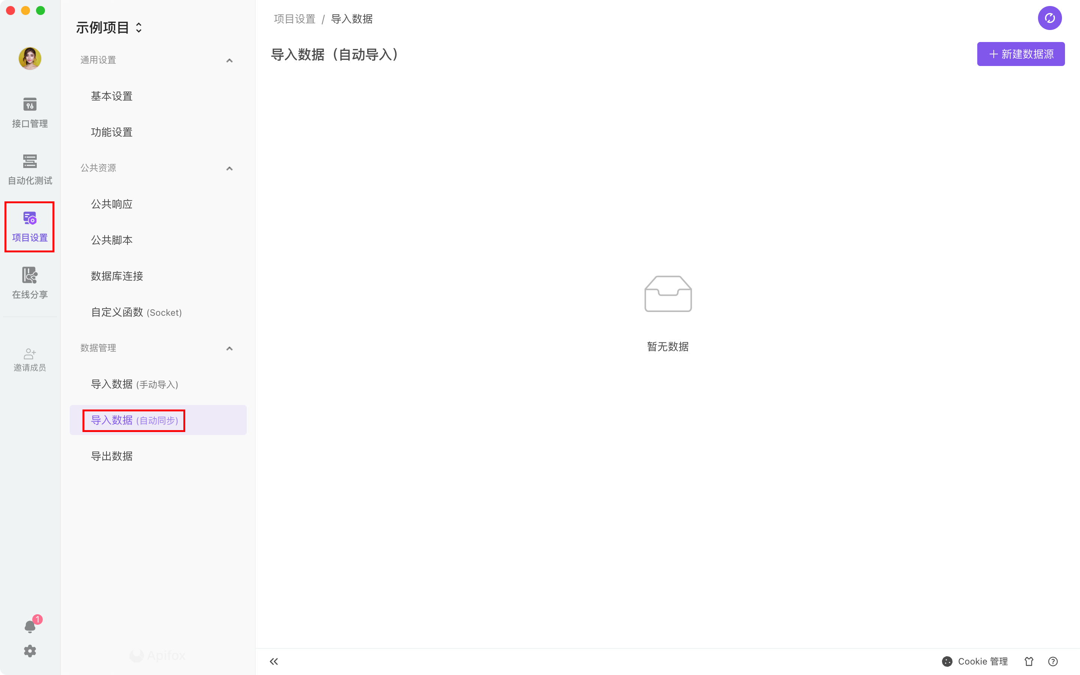Collapse the 数据管理 section
Viewport: 1080px width, 675px height.
[229, 348]
